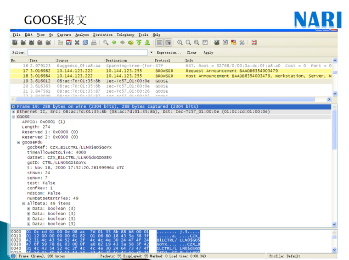Click the Reload capture file icon
Screen dimensions: 349x260
click(85, 43)
